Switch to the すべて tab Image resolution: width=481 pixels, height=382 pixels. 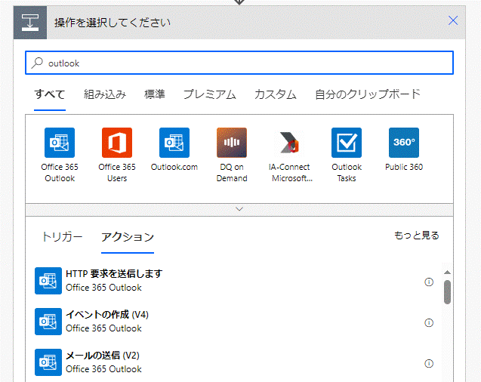click(50, 94)
